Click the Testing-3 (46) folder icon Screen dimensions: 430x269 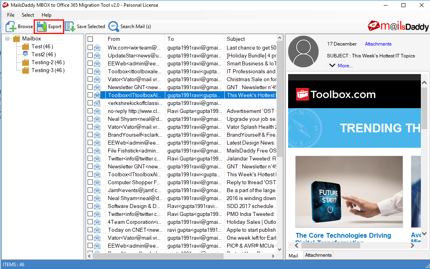click(25, 71)
